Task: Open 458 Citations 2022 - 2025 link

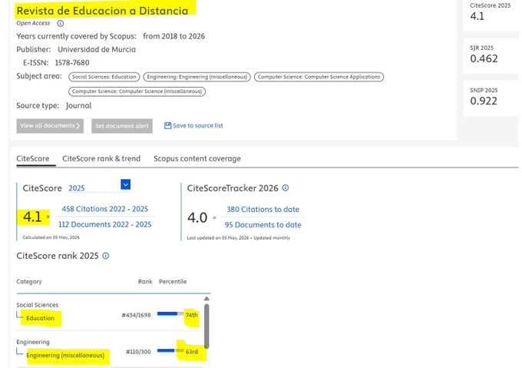Action: pos(105,209)
